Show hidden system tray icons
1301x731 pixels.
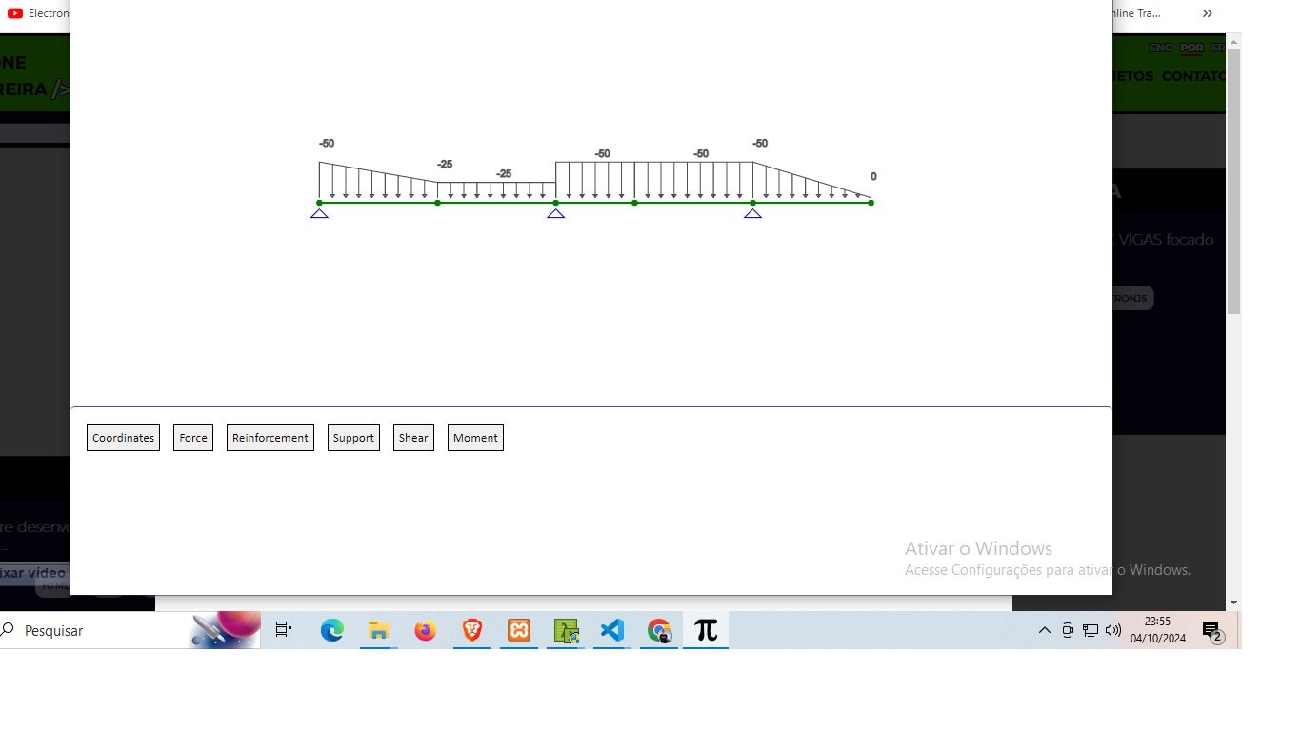(x=1044, y=630)
